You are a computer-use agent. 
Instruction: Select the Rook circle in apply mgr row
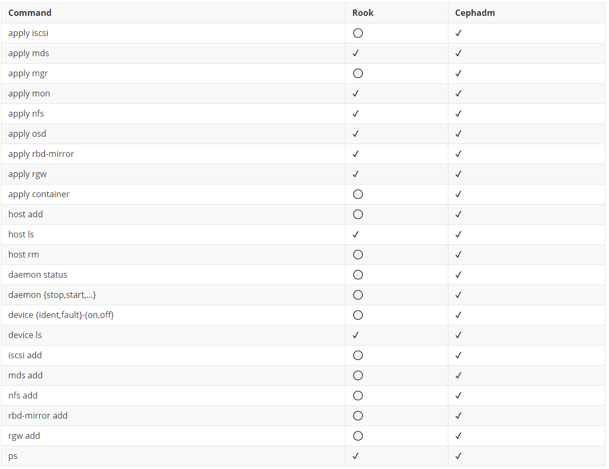358,73
